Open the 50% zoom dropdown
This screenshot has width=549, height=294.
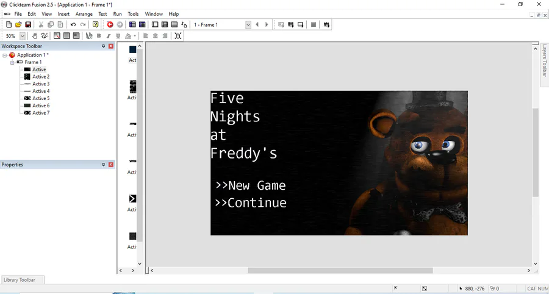(23, 36)
